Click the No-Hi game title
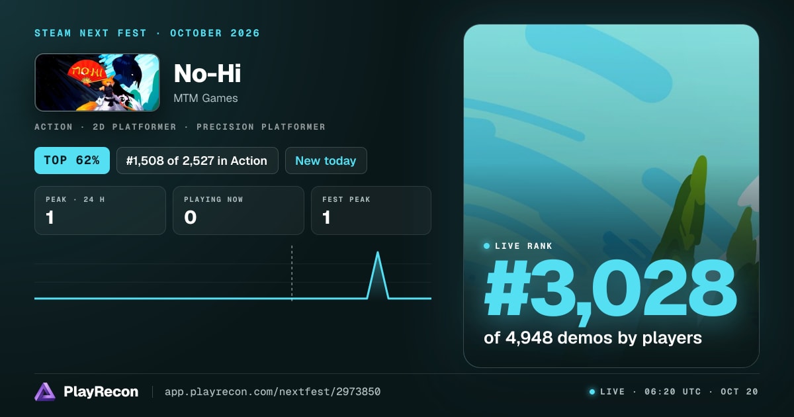 (x=207, y=73)
